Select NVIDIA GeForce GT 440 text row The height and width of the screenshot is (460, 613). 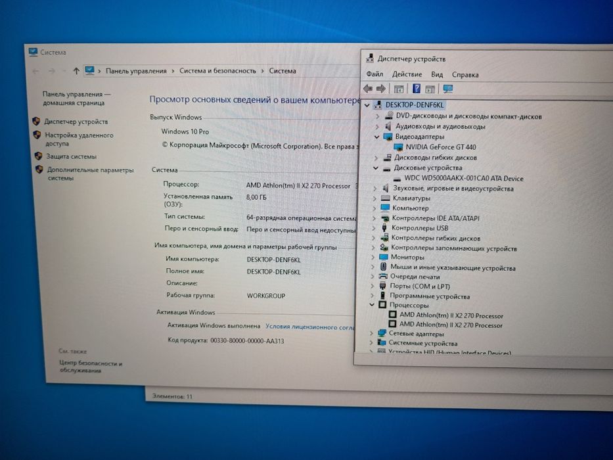(x=441, y=147)
